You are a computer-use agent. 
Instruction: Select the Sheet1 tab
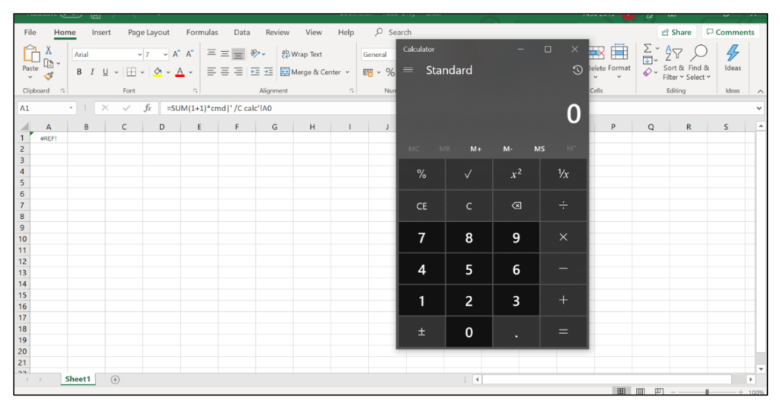pyautogui.click(x=78, y=379)
